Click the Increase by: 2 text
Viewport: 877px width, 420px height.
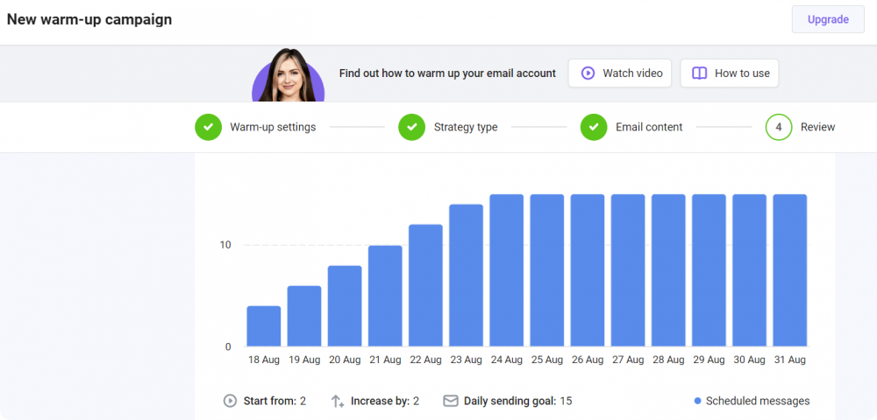point(385,401)
